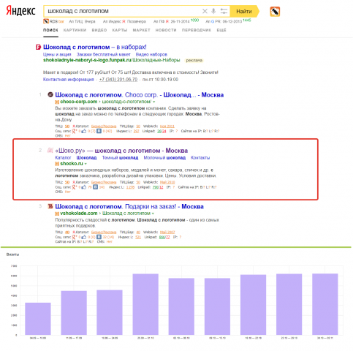Click the microphone voice search icon
The height and width of the screenshot is (351, 353).
(x=213, y=11)
